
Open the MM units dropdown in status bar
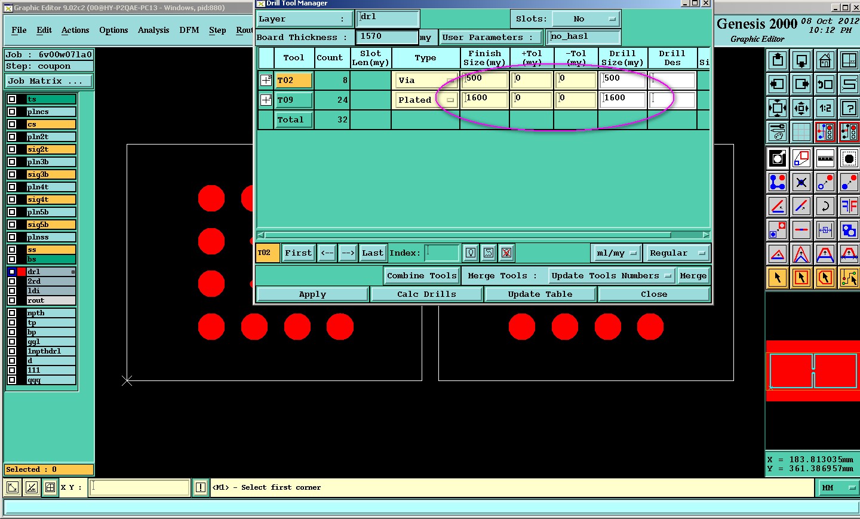tap(838, 488)
